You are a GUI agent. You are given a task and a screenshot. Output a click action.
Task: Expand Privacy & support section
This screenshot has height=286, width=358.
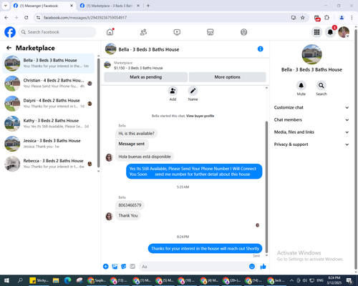(311, 144)
